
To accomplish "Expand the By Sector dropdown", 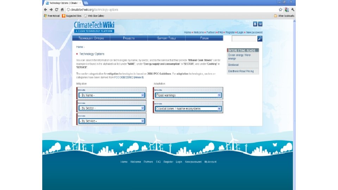I will click(112, 108).
